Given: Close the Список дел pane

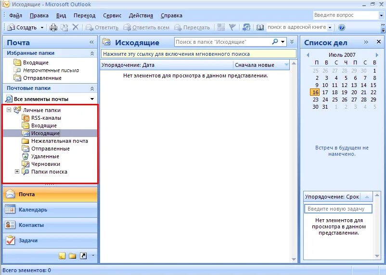Looking at the screenshot, I should 379,42.
